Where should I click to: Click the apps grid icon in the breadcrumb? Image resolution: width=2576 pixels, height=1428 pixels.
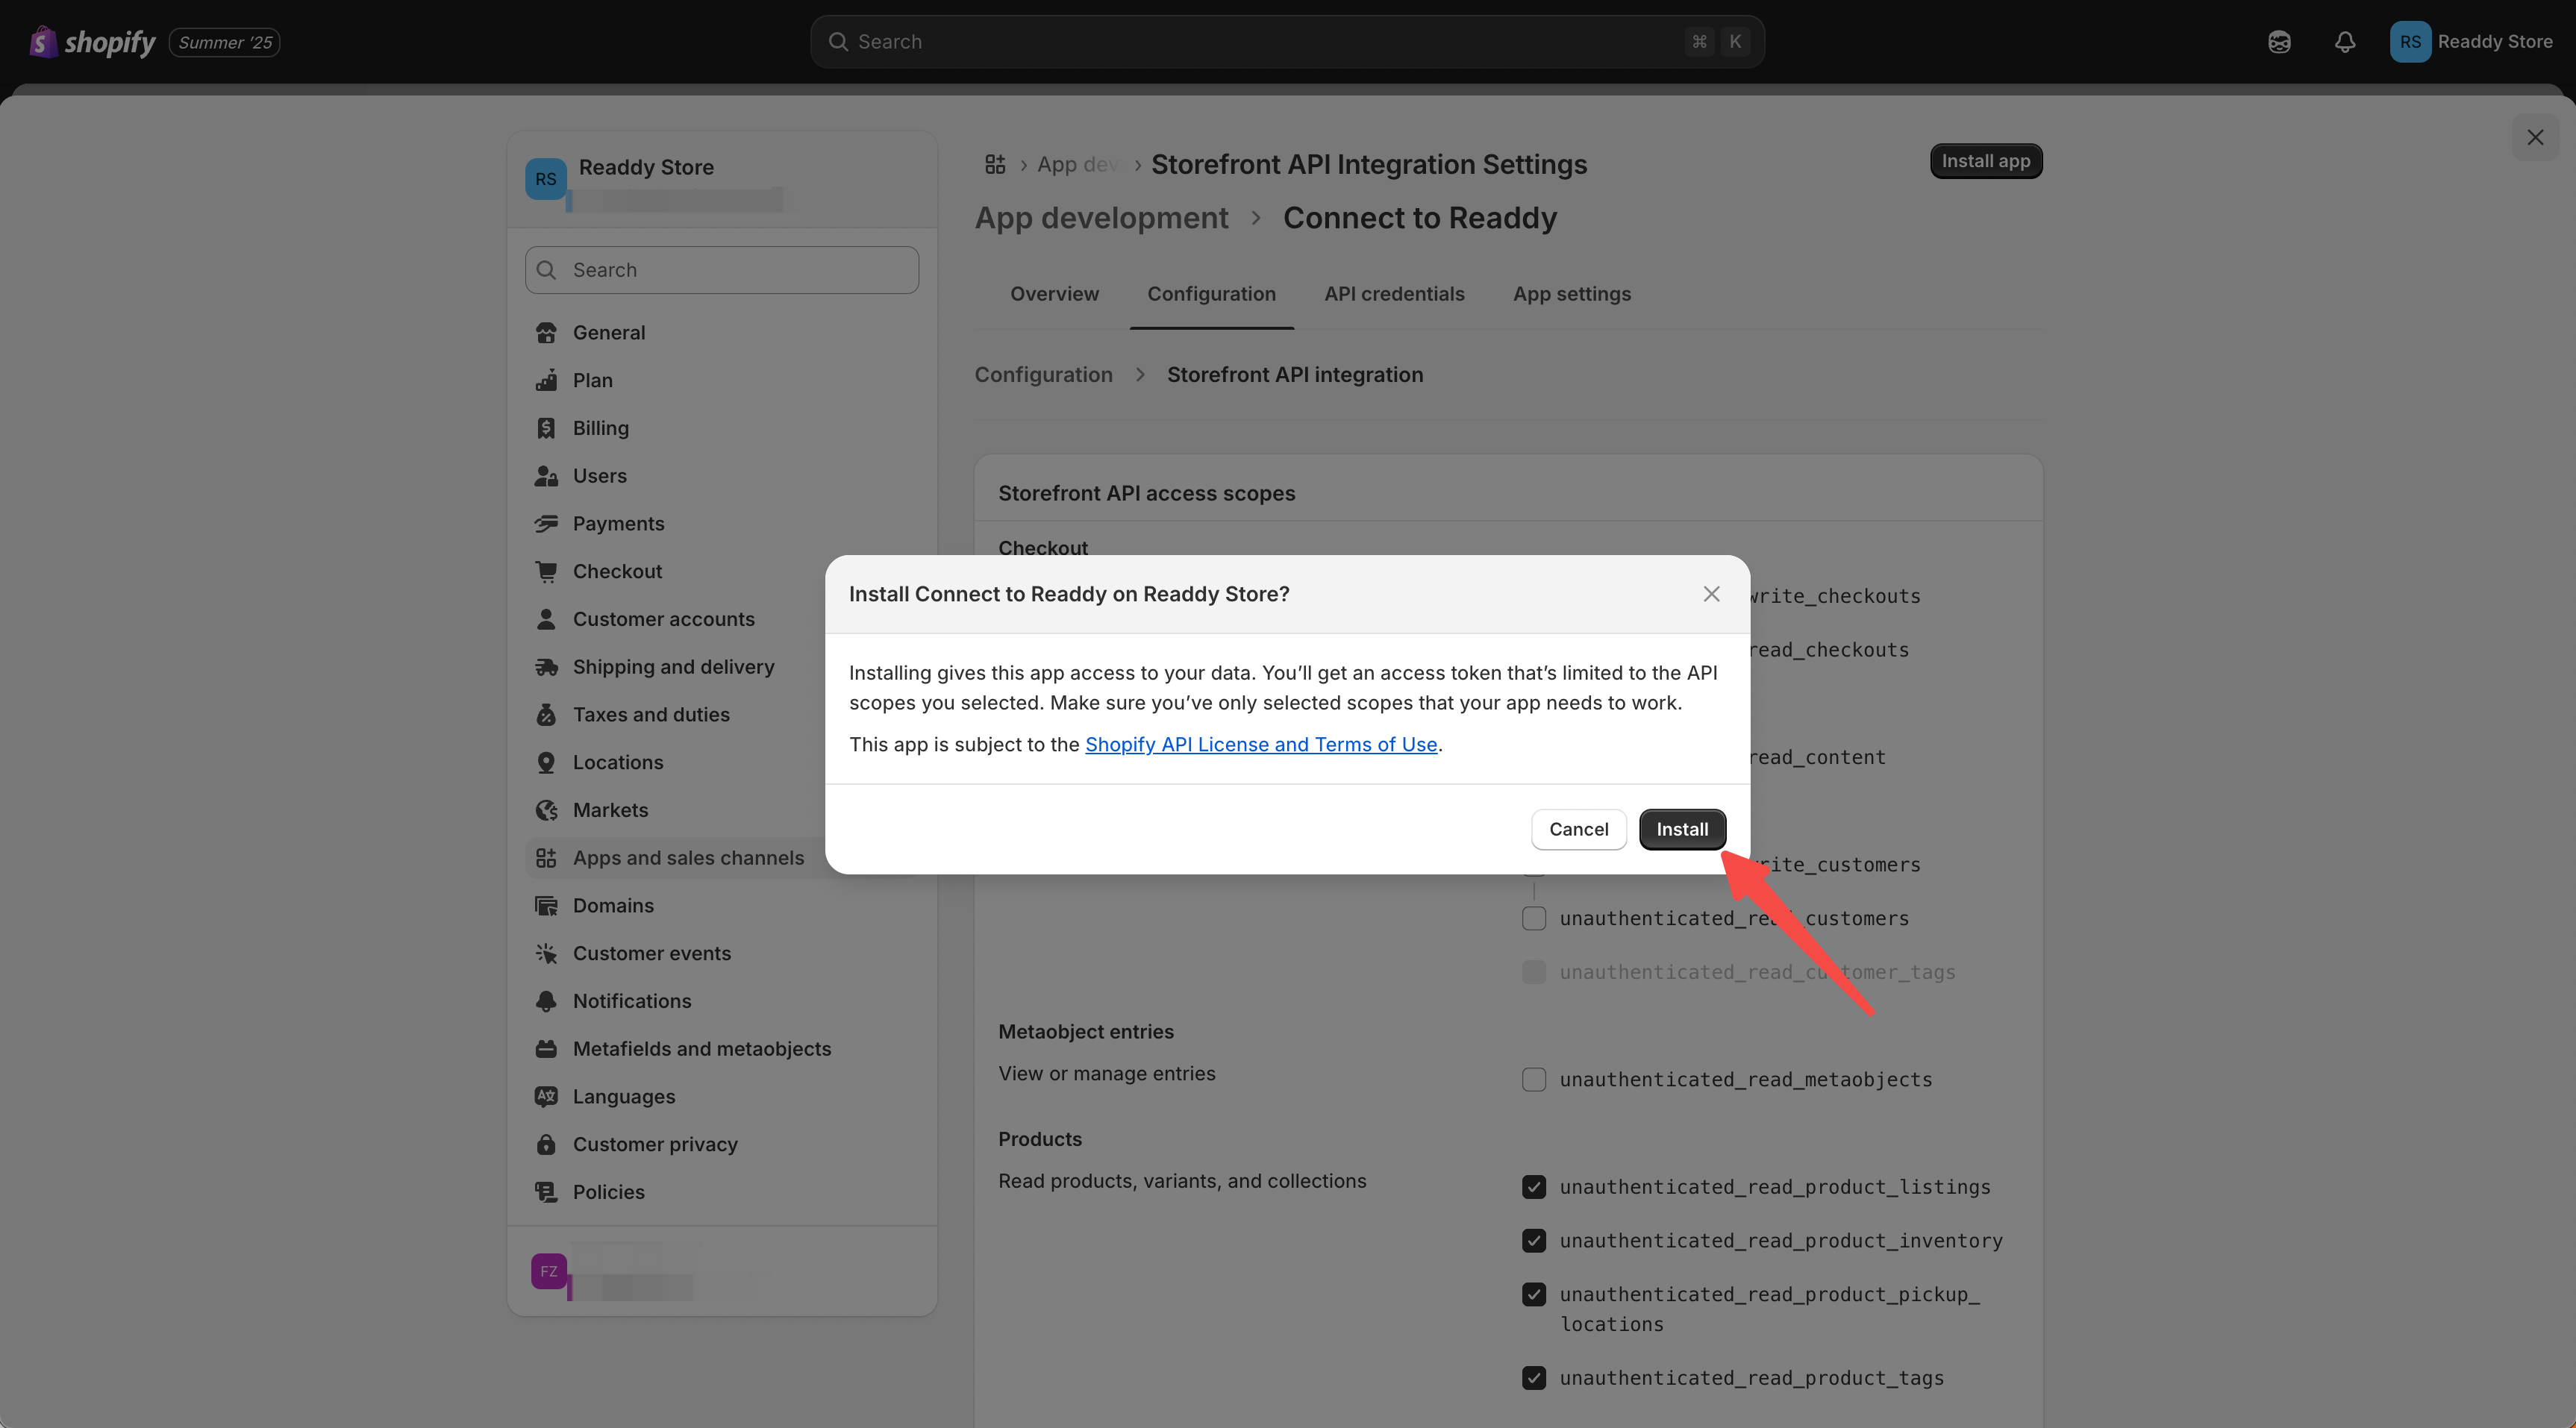[x=994, y=164]
